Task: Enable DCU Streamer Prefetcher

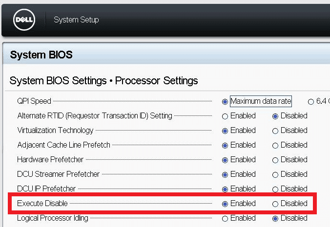Action: 225,175
